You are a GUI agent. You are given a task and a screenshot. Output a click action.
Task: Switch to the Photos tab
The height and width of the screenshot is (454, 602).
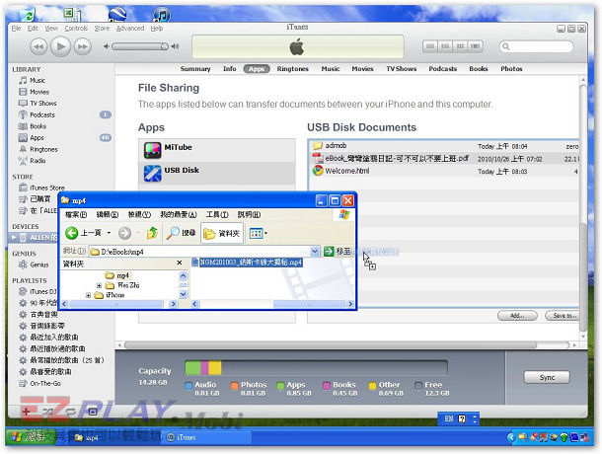pyautogui.click(x=511, y=69)
